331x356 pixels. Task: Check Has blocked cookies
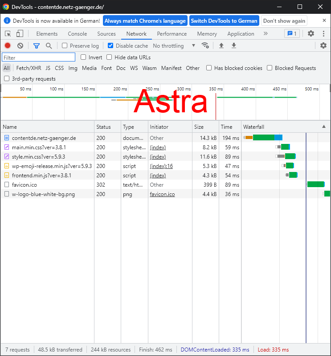point(209,68)
